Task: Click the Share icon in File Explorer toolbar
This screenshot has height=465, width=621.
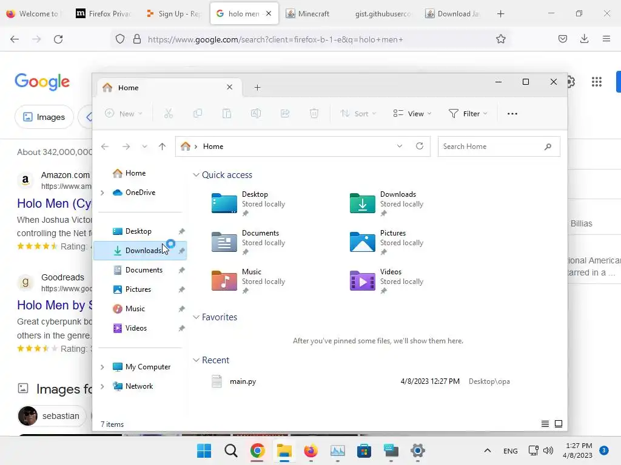Action: click(x=285, y=113)
